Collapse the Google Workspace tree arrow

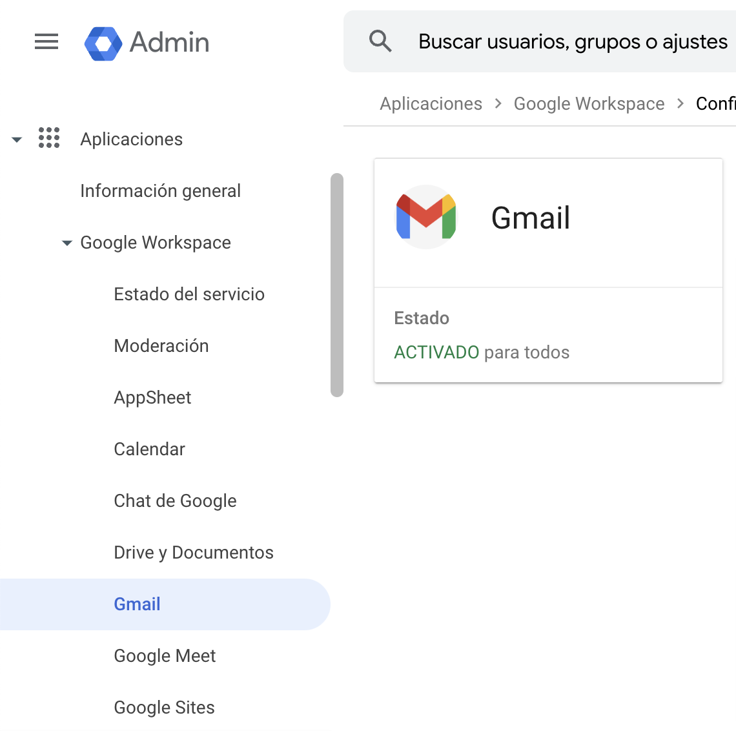66,243
